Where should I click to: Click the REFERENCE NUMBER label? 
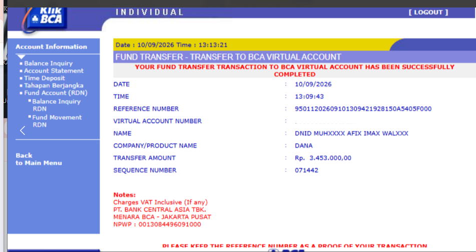146,108
